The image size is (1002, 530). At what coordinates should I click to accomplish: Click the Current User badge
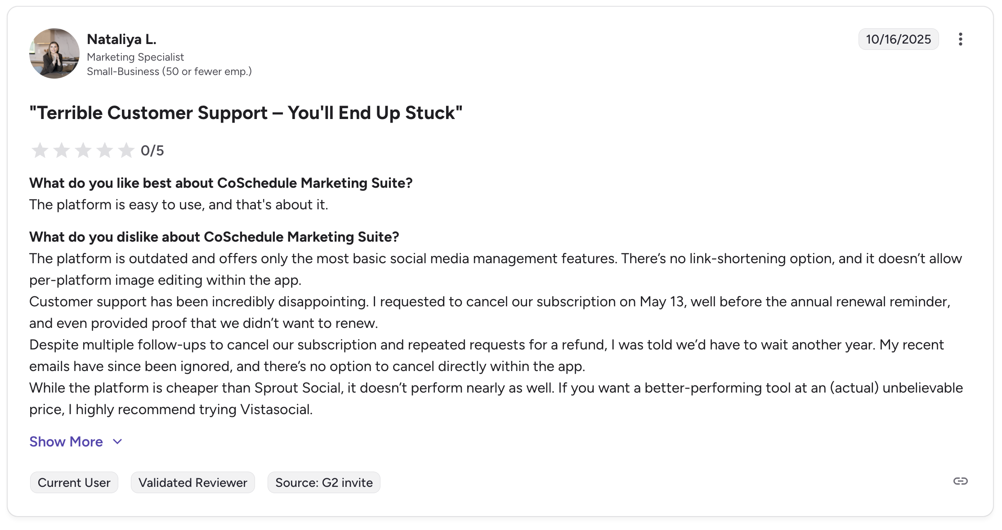pos(74,482)
